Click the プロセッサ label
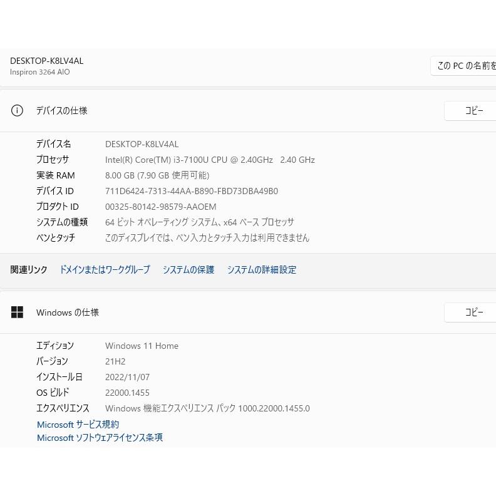Viewport: 496px width, 496px height. click(53, 160)
